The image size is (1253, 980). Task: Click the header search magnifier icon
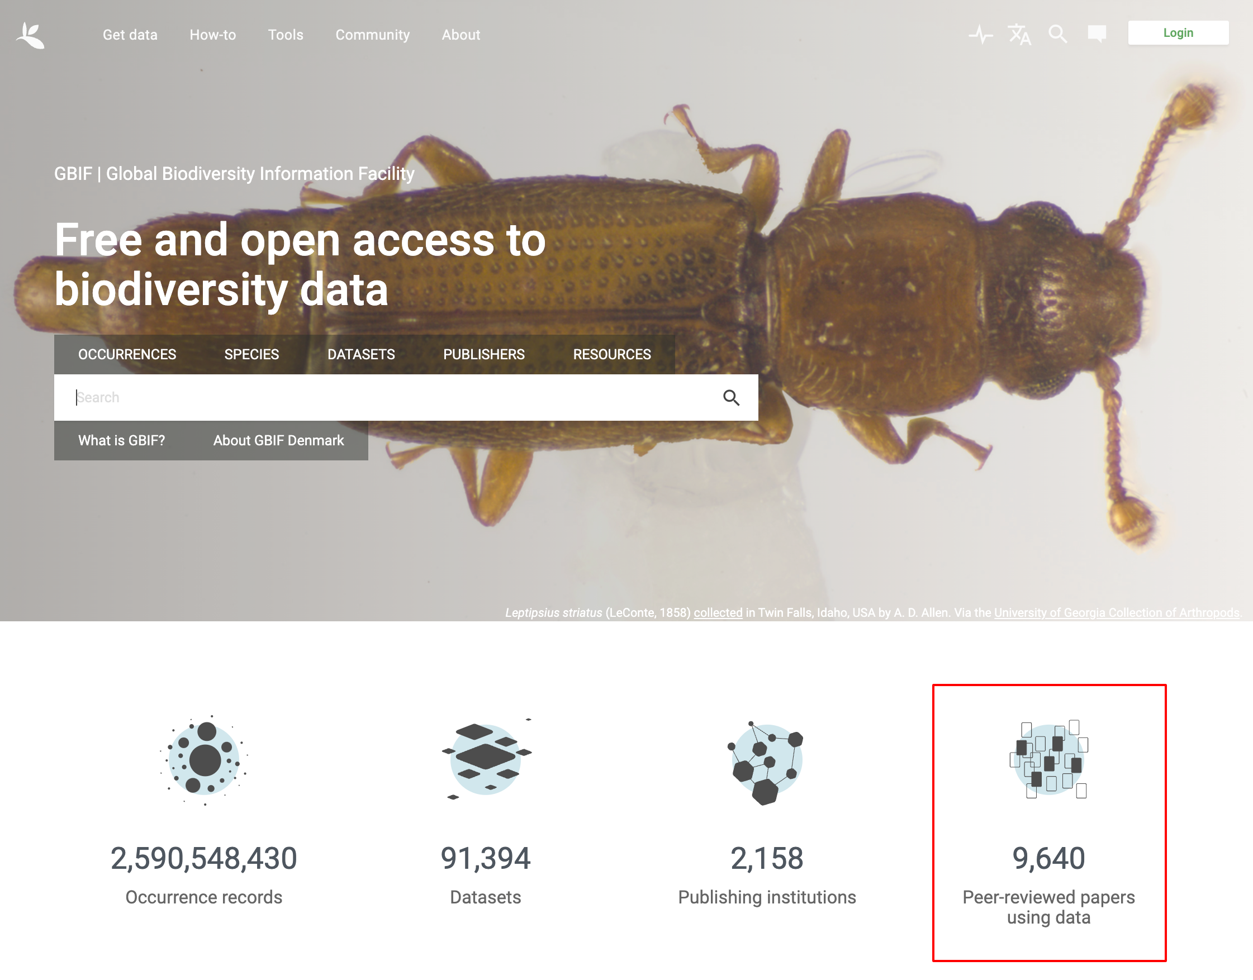point(1057,35)
